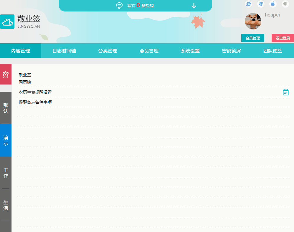
Task: Switch to the 分类管理 tab
Action: point(108,51)
